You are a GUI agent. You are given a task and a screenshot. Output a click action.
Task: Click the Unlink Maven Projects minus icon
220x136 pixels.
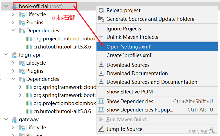point(101,37)
